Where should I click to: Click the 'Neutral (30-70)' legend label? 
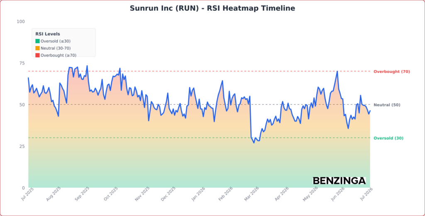(56, 48)
